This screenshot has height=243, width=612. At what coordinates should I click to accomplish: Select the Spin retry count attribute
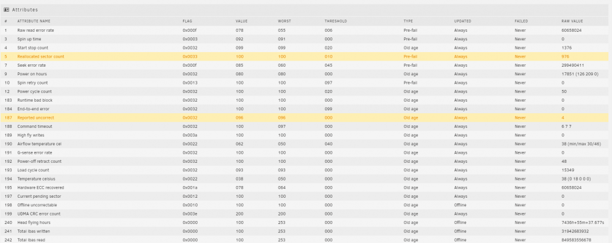[x=32, y=83]
